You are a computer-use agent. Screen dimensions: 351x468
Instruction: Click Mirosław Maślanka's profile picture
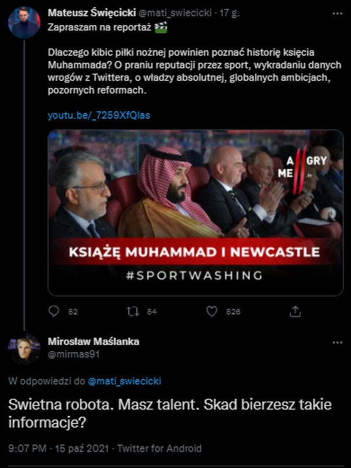(24, 349)
